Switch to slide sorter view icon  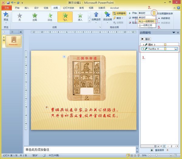[132, 155]
